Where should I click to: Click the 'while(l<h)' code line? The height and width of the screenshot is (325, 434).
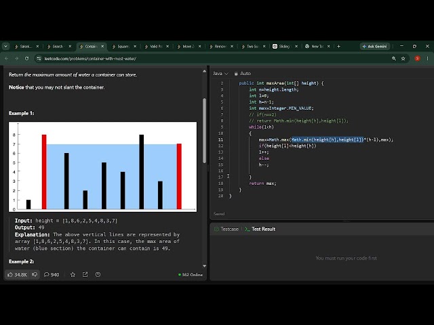261,127
